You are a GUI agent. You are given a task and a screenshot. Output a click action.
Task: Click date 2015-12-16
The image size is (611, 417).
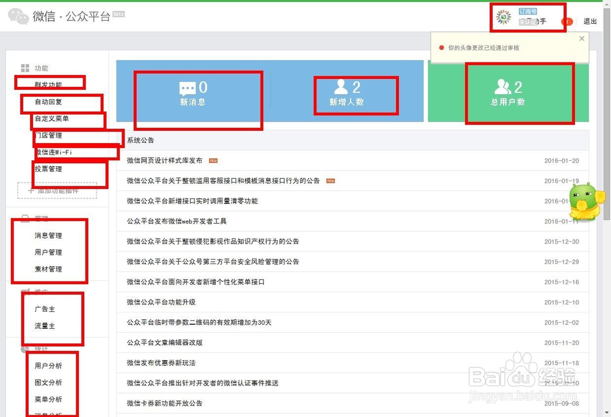pyautogui.click(x=562, y=282)
